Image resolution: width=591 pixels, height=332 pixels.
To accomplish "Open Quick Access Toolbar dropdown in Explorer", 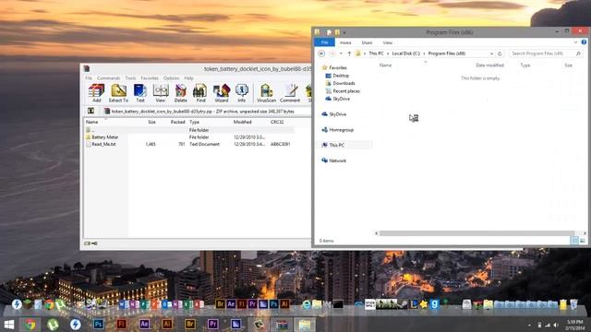I will coord(344,33).
